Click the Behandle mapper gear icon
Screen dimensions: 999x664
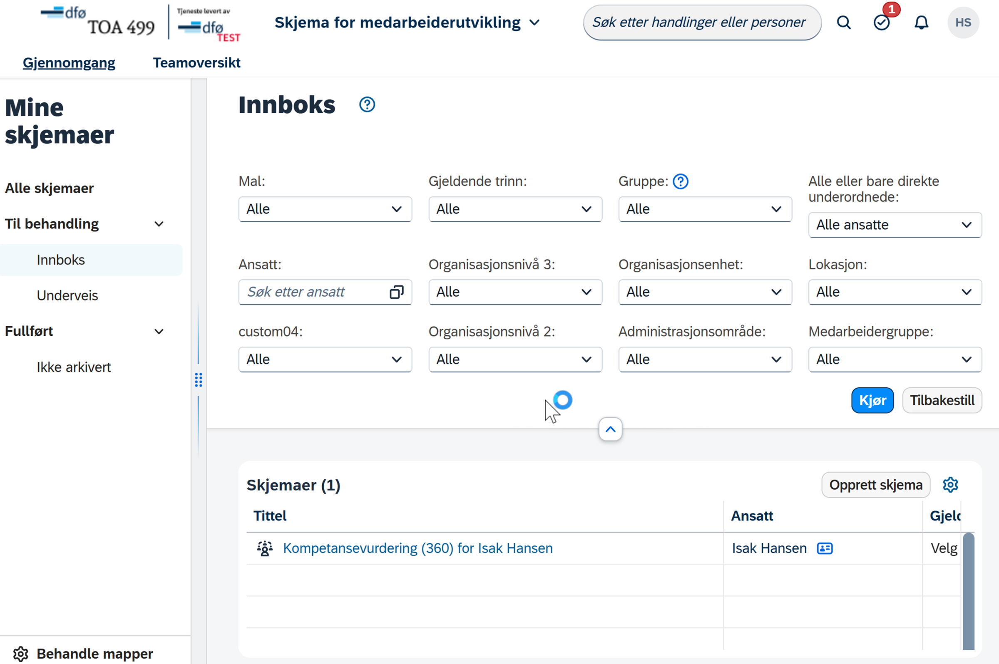coord(20,654)
